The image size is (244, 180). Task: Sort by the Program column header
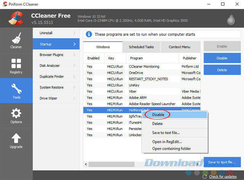pyautogui.click(x=152, y=58)
